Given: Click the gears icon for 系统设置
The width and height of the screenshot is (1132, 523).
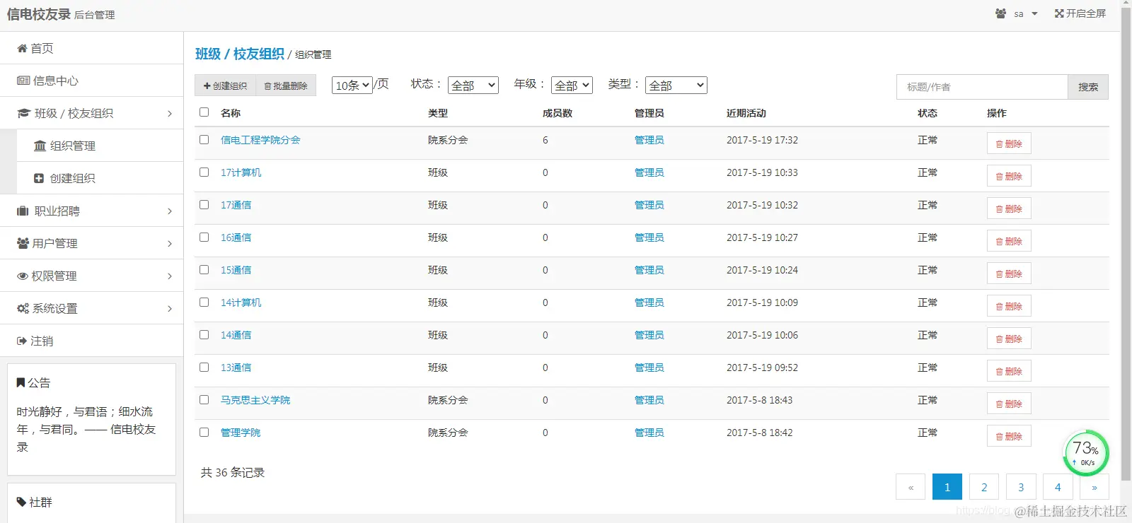Looking at the screenshot, I should [23, 308].
